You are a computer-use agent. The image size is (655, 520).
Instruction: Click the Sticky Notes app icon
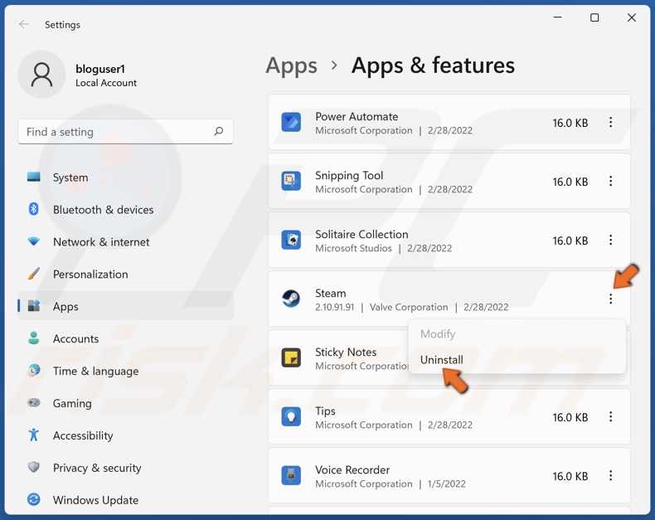coord(291,357)
